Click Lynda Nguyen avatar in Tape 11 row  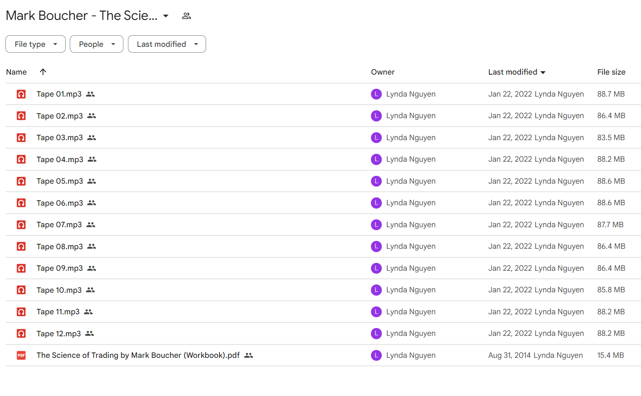(x=376, y=312)
